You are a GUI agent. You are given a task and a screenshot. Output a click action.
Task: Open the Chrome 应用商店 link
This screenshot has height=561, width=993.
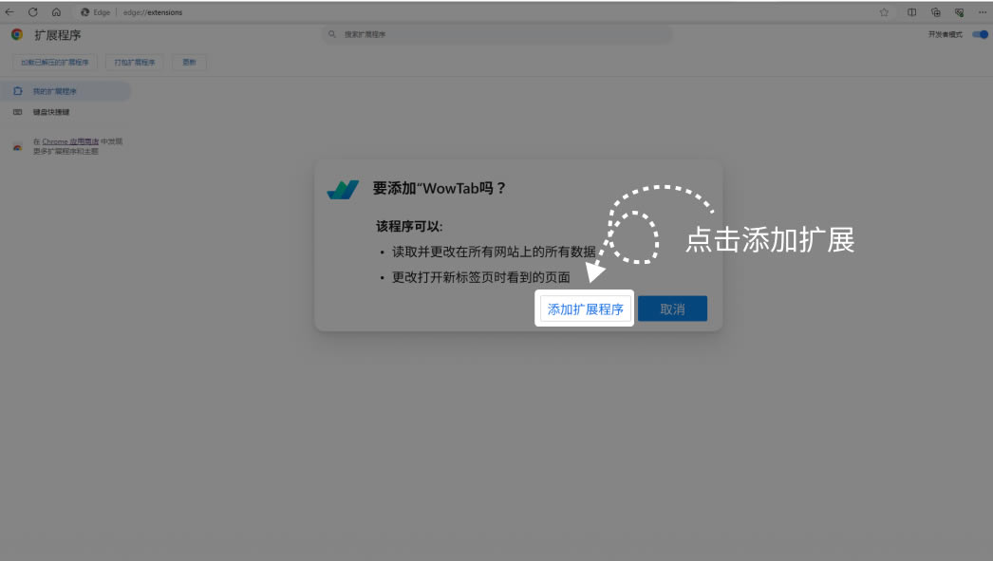[x=70, y=141]
